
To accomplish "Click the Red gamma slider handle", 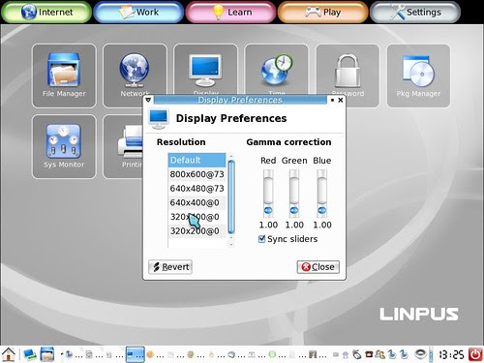I will click(x=268, y=210).
